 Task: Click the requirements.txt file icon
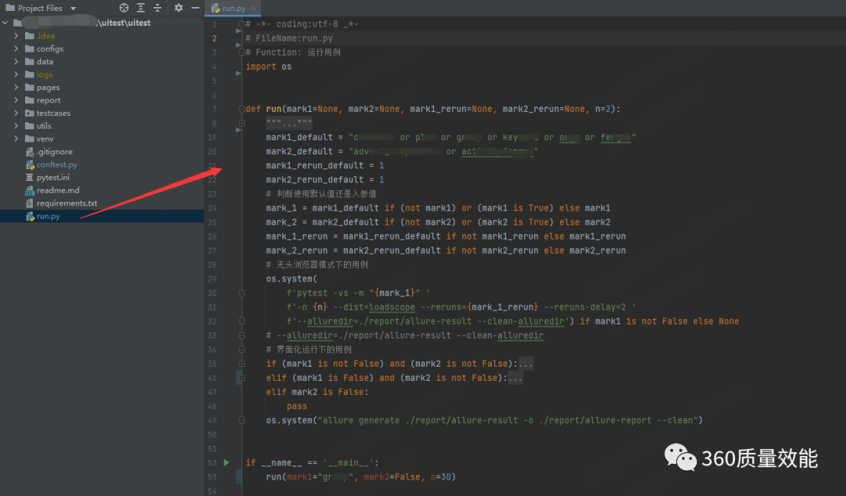click(30, 203)
